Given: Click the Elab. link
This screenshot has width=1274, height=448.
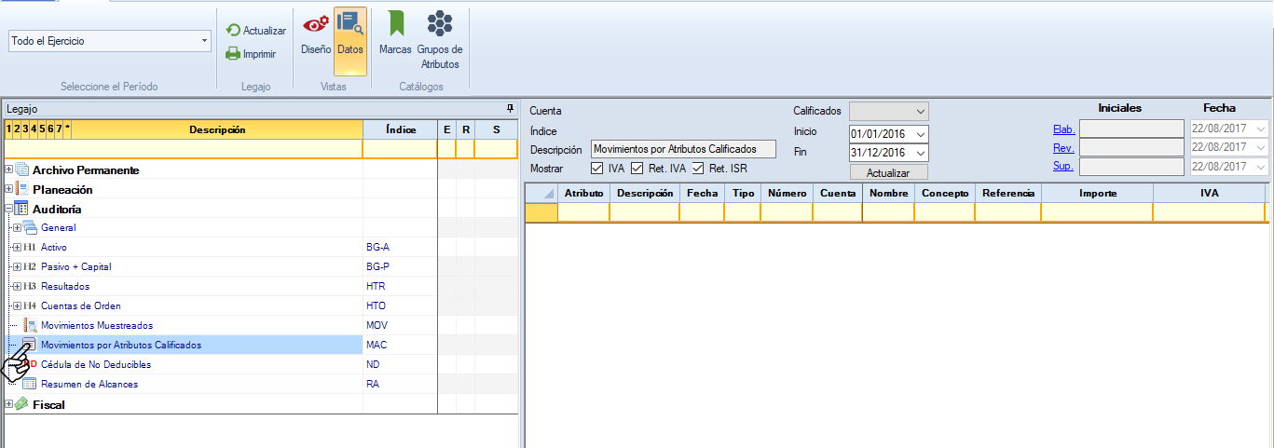Looking at the screenshot, I should (1063, 129).
